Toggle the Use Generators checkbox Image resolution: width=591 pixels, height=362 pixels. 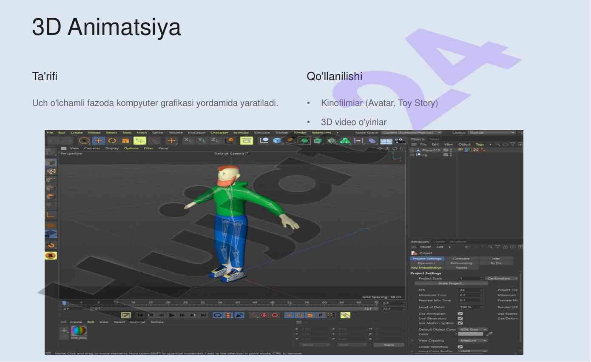460,318
